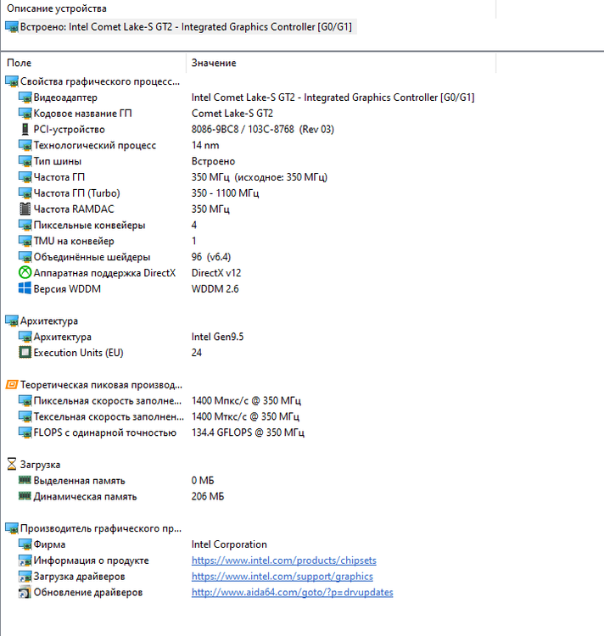Click the DirectX v12 value

(216, 273)
